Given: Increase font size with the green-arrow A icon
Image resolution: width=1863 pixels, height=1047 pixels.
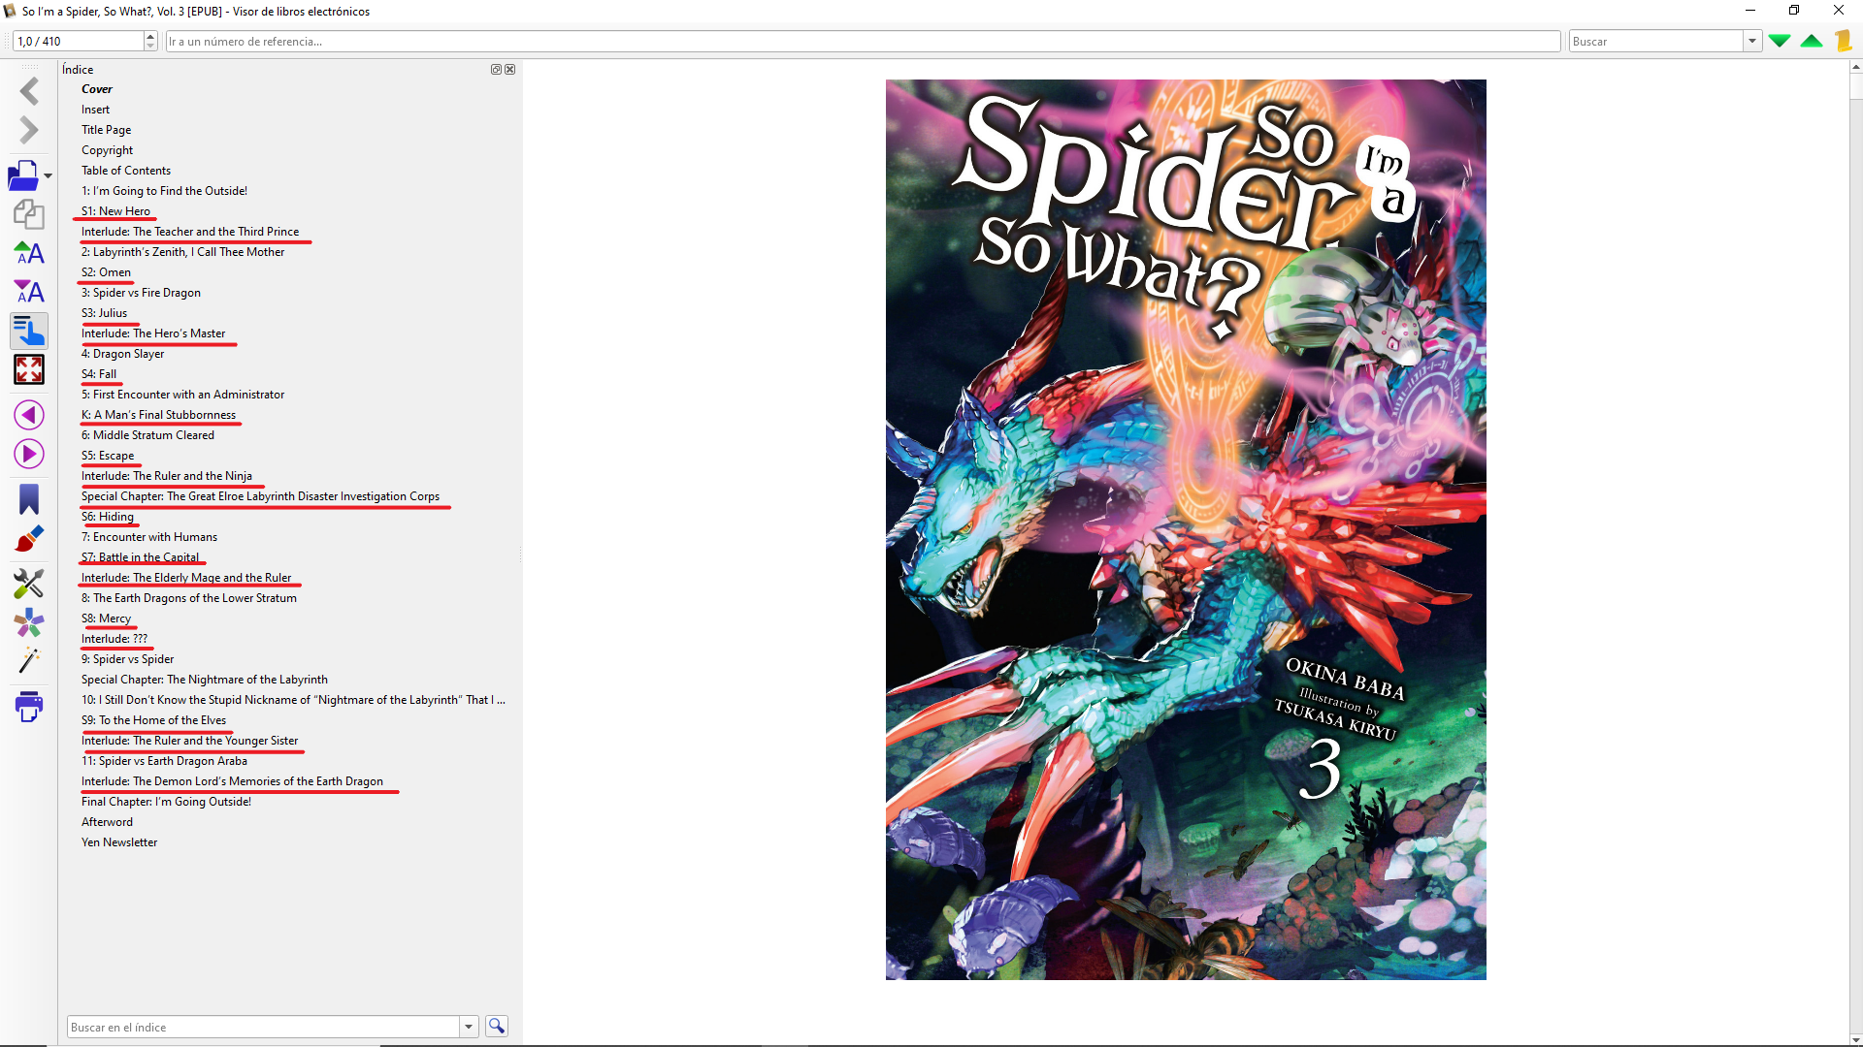Looking at the screenshot, I should tap(29, 253).
